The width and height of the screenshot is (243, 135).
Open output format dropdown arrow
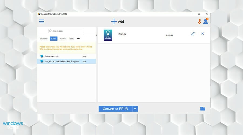[x=135, y=109]
